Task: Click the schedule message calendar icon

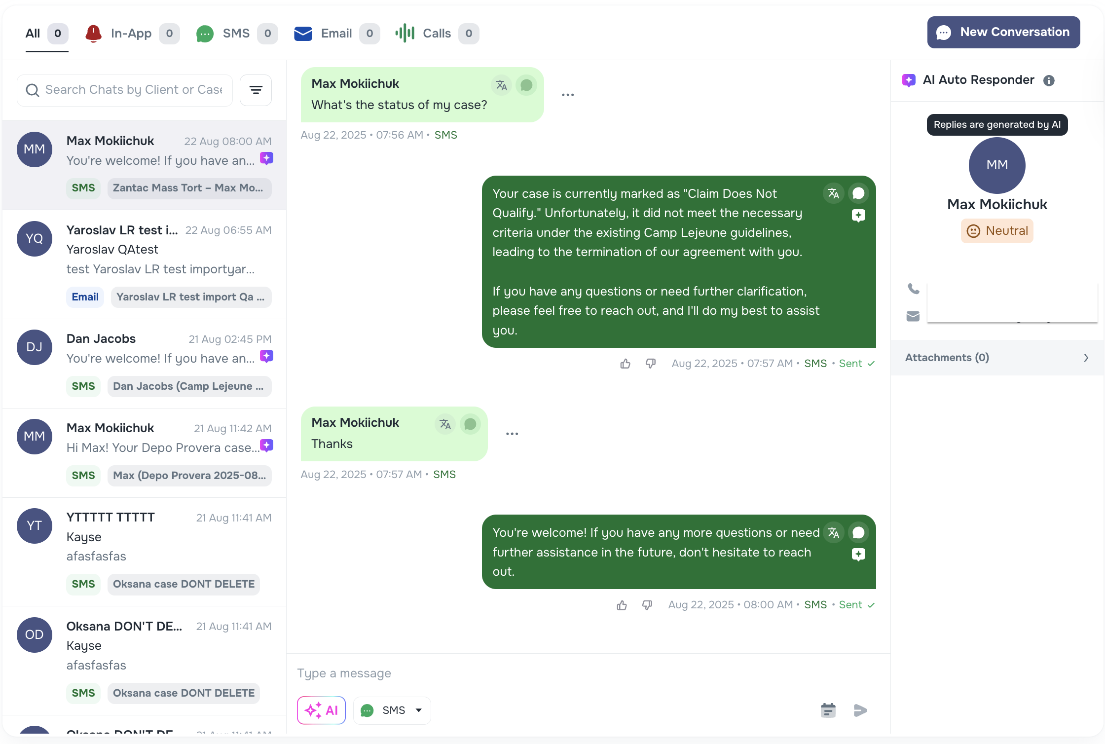Action: (x=828, y=710)
